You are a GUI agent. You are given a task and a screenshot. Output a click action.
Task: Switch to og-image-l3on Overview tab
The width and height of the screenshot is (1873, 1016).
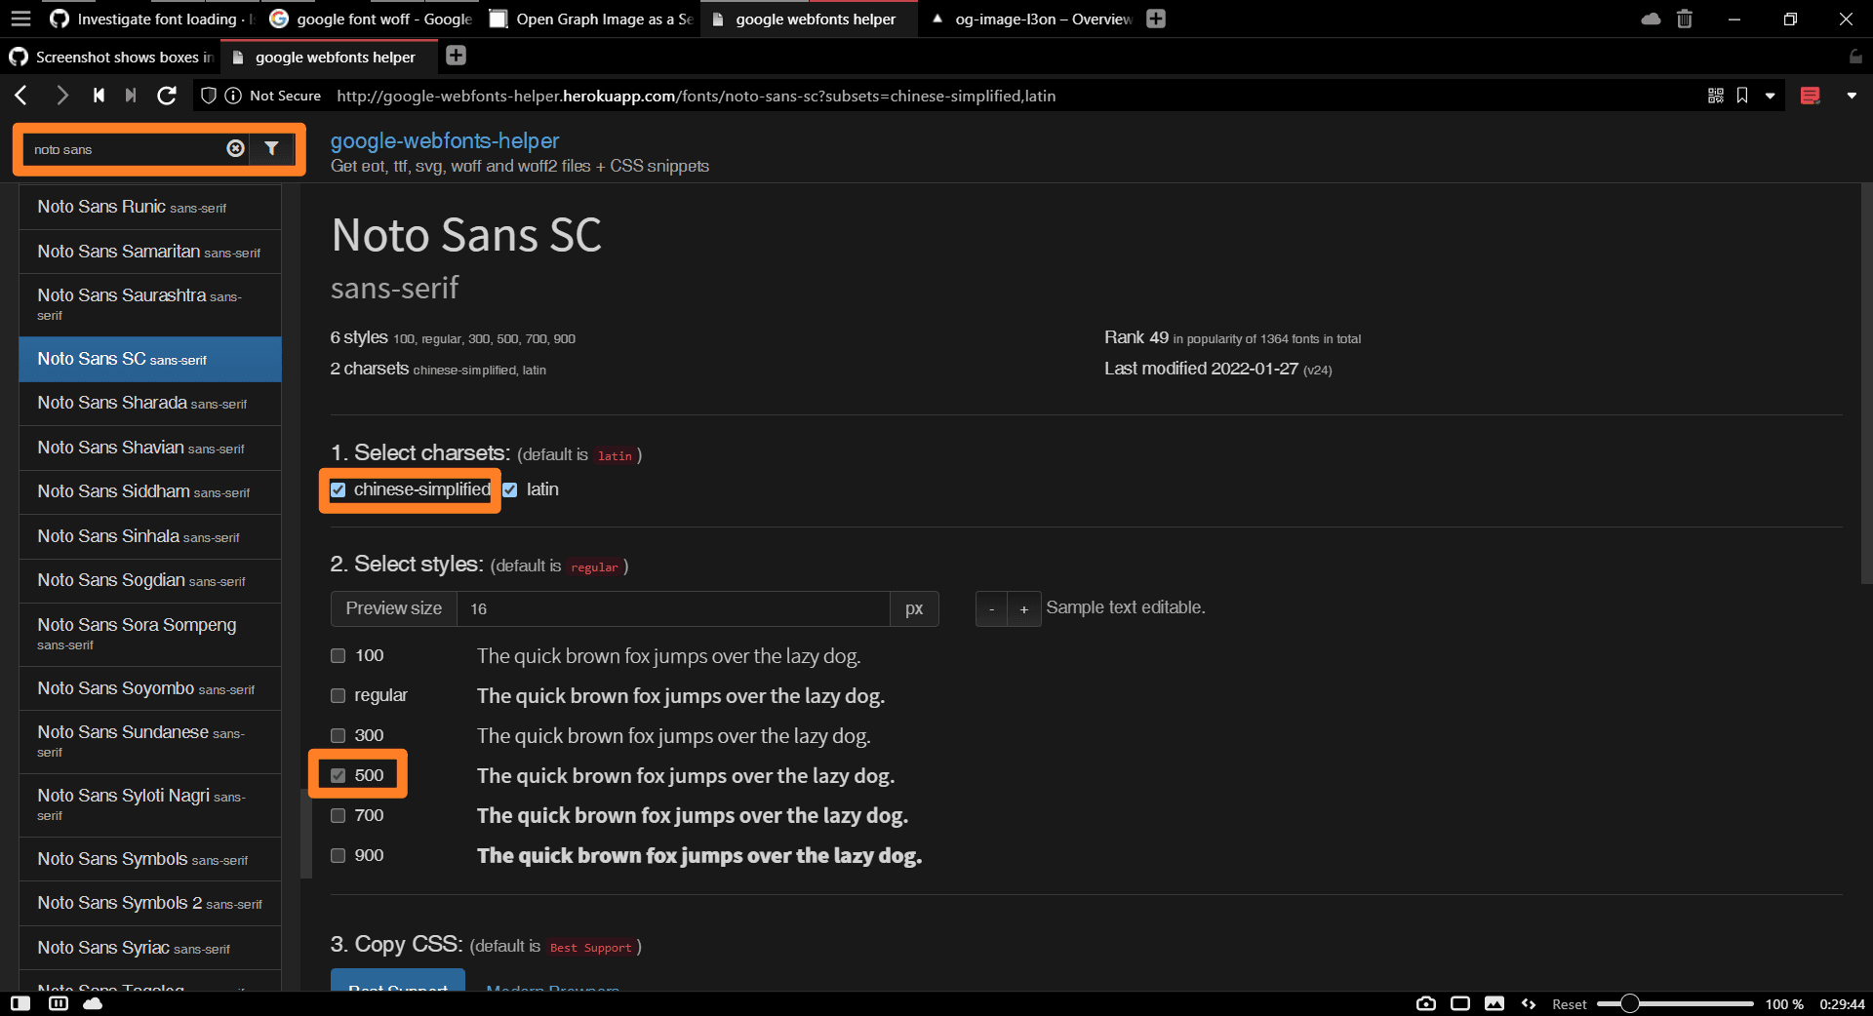pyautogui.click(x=1029, y=19)
